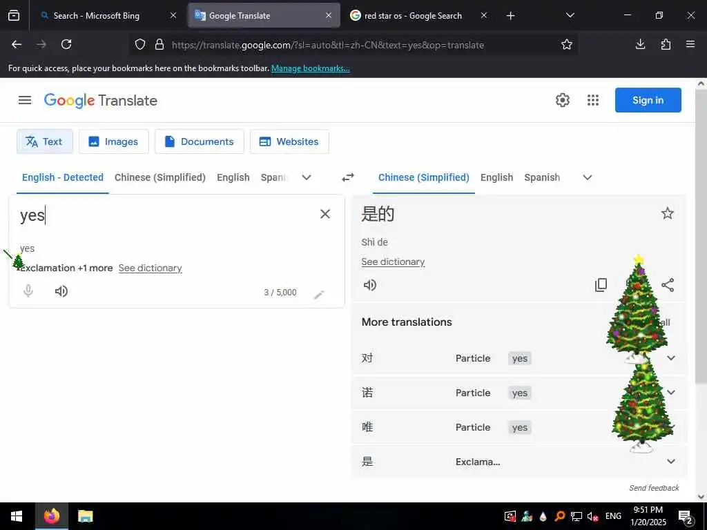The height and width of the screenshot is (530, 707).
Task: Select the Documents translation mode
Action: tap(200, 141)
